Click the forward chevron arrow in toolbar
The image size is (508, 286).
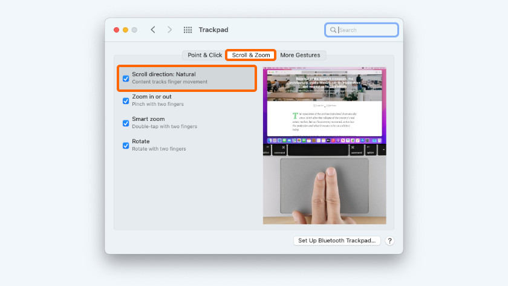point(169,30)
